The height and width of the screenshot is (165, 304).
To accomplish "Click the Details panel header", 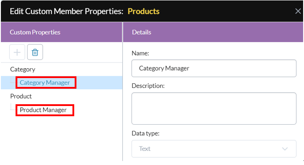I will point(213,32).
